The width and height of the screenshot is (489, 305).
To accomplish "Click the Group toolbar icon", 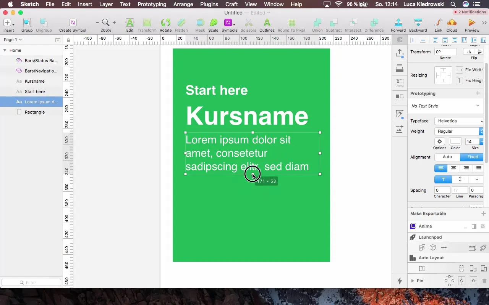I will click(27, 23).
